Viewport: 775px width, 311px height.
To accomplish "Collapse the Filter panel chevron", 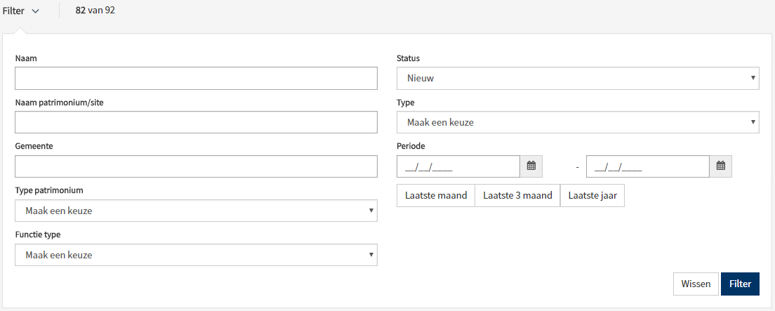I will coord(36,11).
